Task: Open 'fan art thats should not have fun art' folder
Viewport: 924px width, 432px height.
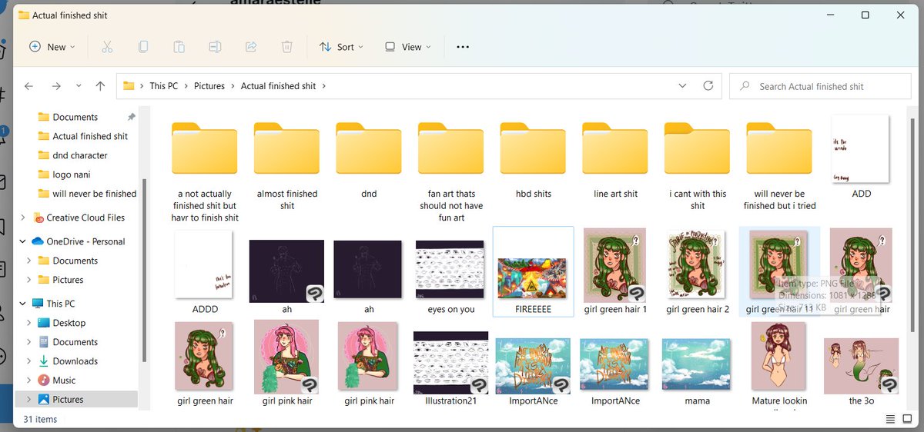Action: 451,148
